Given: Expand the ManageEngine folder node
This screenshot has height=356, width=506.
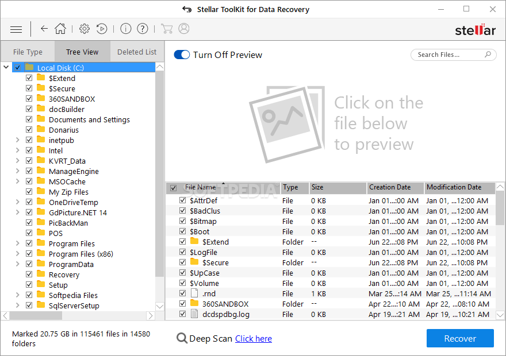Looking at the screenshot, I should point(17,171).
